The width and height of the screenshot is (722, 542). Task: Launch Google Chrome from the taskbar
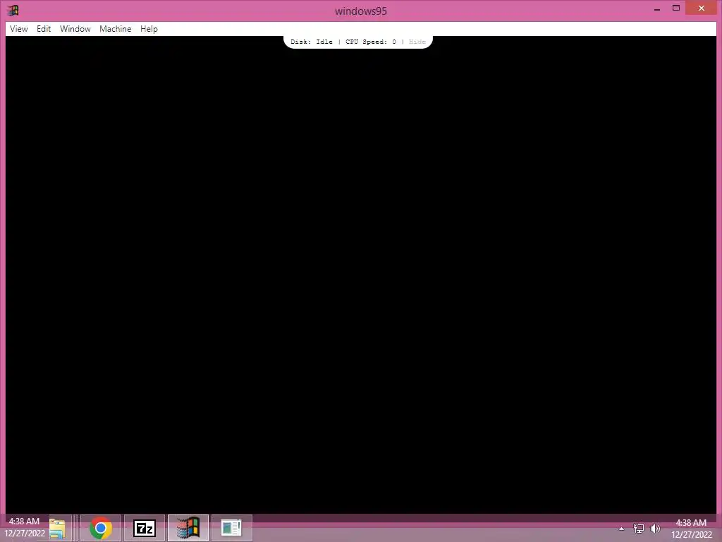tap(101, 528)
